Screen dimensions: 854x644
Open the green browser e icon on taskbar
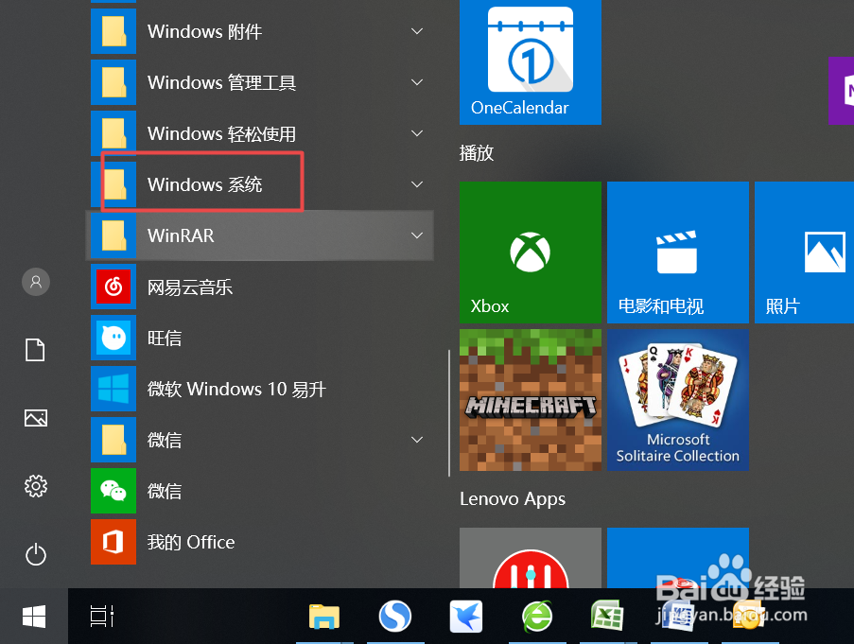537,617
